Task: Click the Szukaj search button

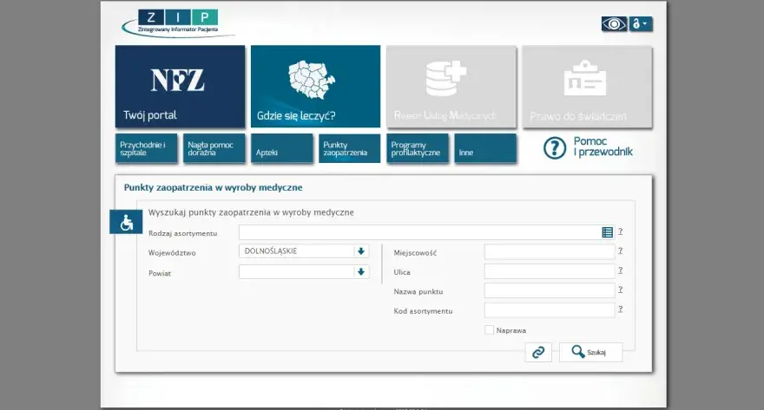Action: coord(590,352)
